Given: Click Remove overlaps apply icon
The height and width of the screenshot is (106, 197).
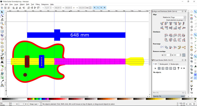Looking at the screenshot, I should tap(184, 55).
